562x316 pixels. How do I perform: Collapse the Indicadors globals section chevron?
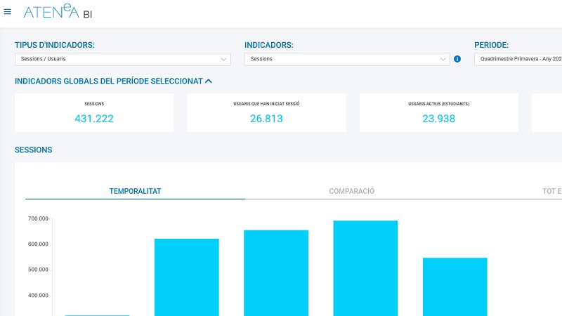(209, 81)
